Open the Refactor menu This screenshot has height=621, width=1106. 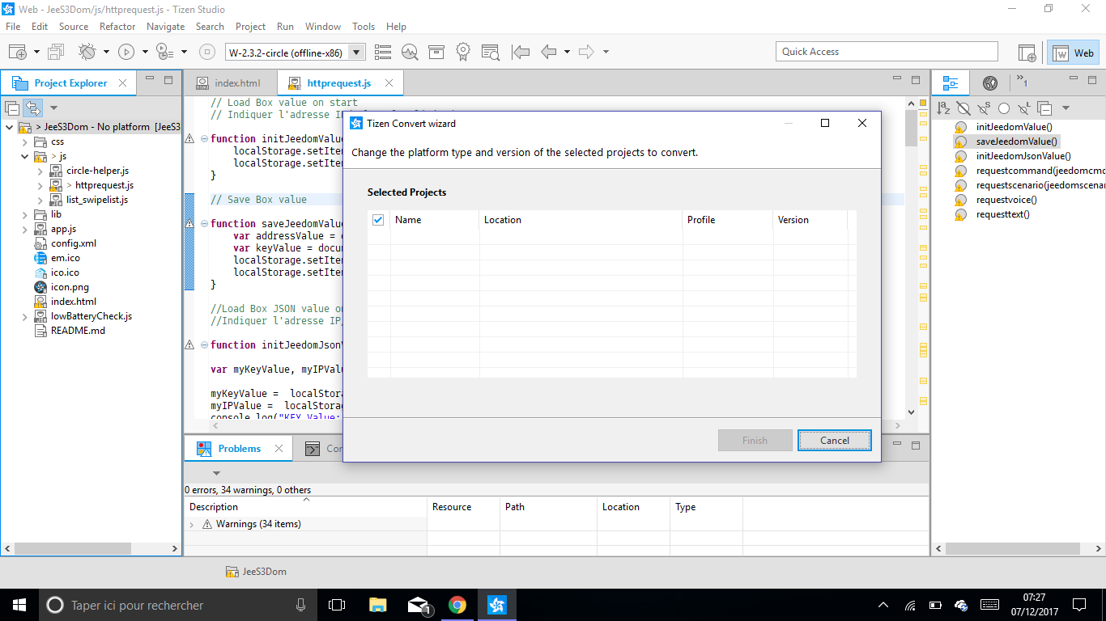pos(117,26)
